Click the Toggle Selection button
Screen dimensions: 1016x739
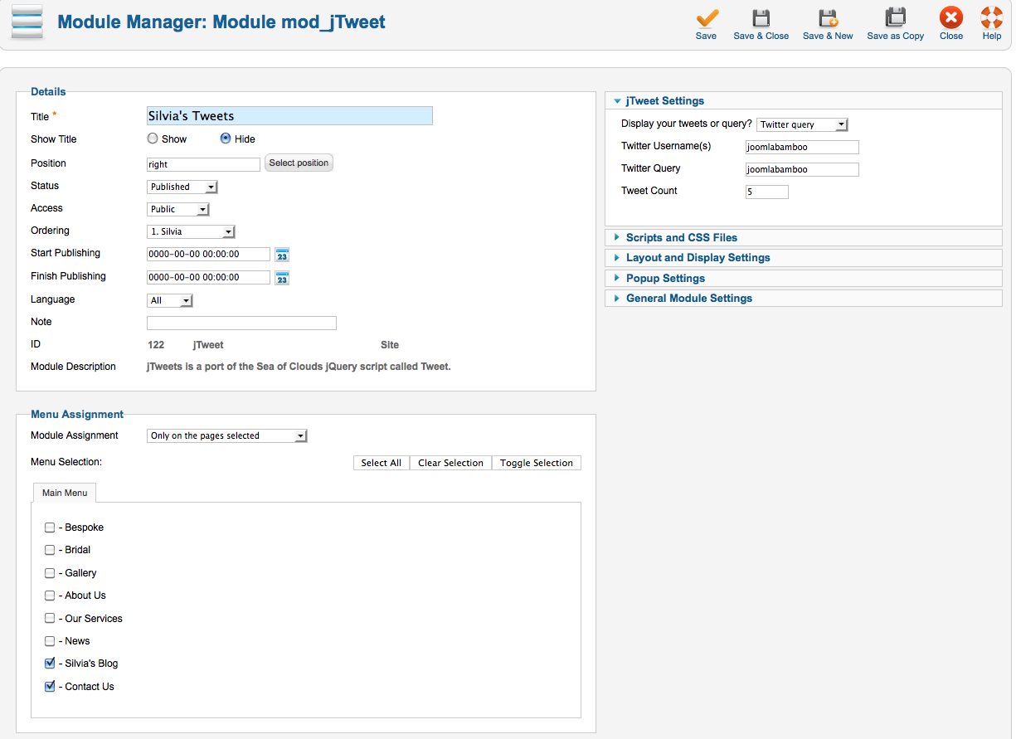click(537, 463)
